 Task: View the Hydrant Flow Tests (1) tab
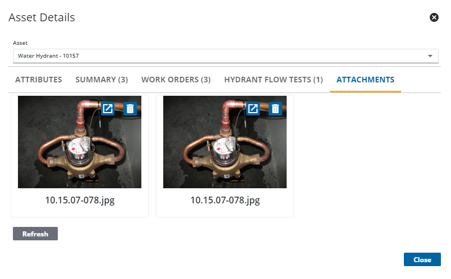[274, 80]
